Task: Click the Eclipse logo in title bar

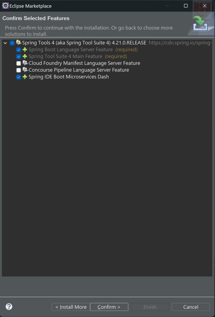Action: click(5, 6)
